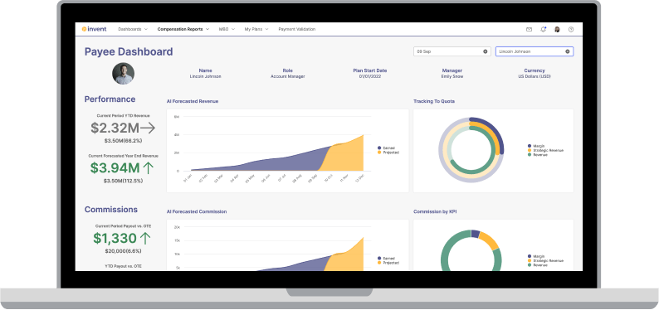This screenshot has height=310, width=659.
Task: Click the $2.32M YTD revenue value
Action: click(x=115, y=128)
